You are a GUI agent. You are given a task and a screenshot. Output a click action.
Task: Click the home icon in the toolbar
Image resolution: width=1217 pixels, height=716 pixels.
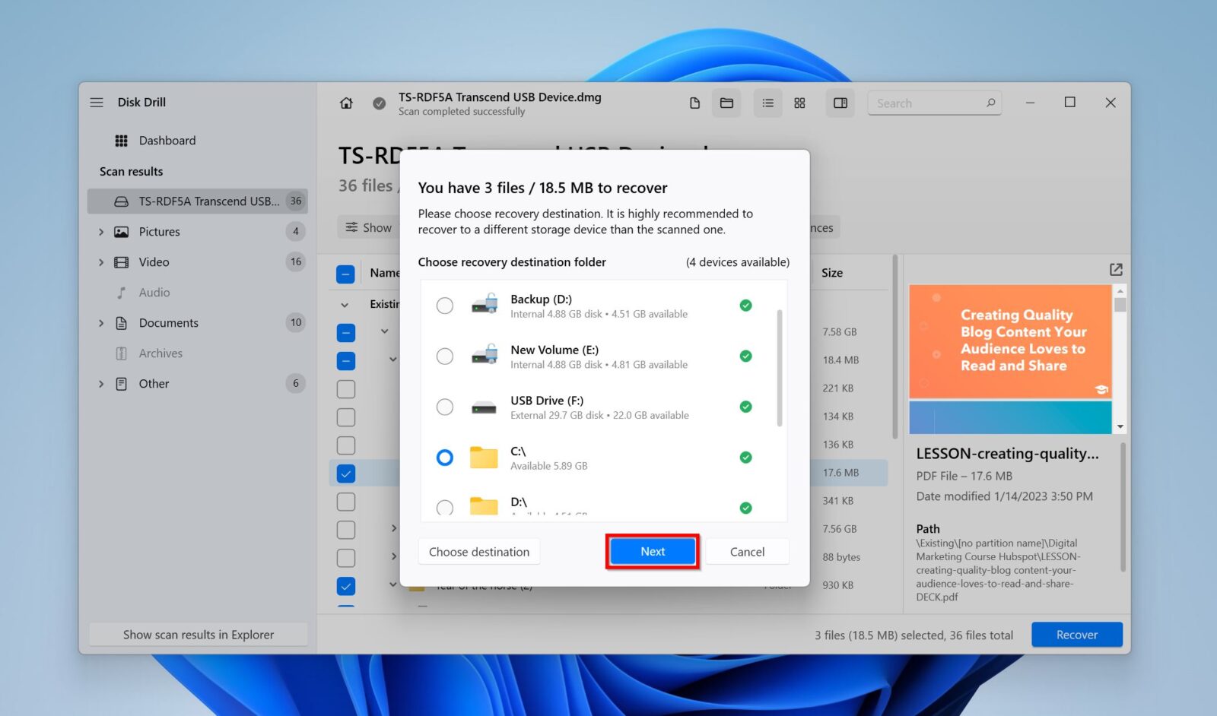[346, 103]
